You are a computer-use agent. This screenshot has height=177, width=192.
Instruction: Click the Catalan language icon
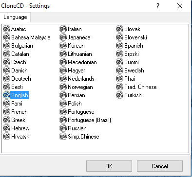[6, 54]
